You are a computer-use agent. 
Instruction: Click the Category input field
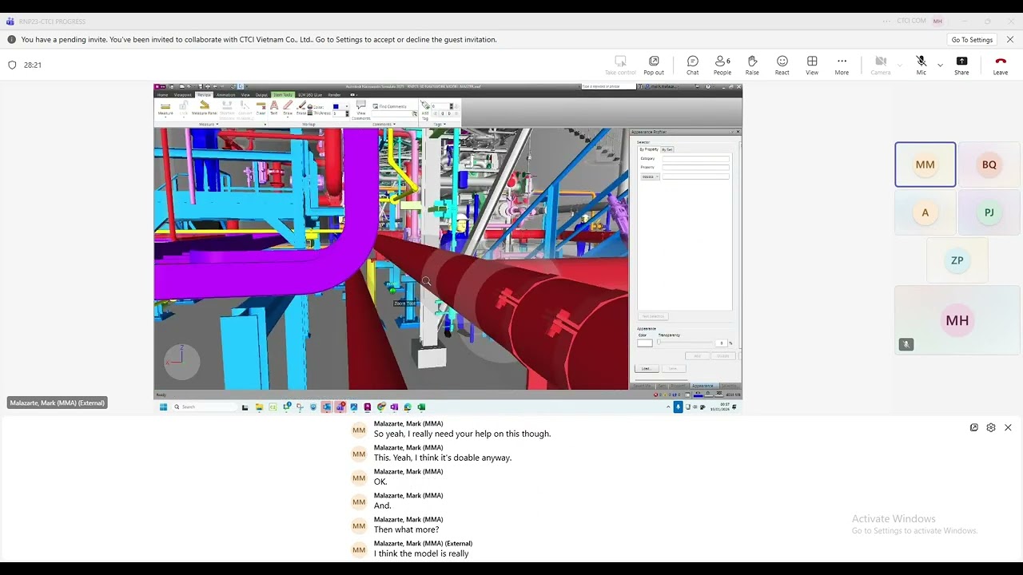(x=695, y=158)
